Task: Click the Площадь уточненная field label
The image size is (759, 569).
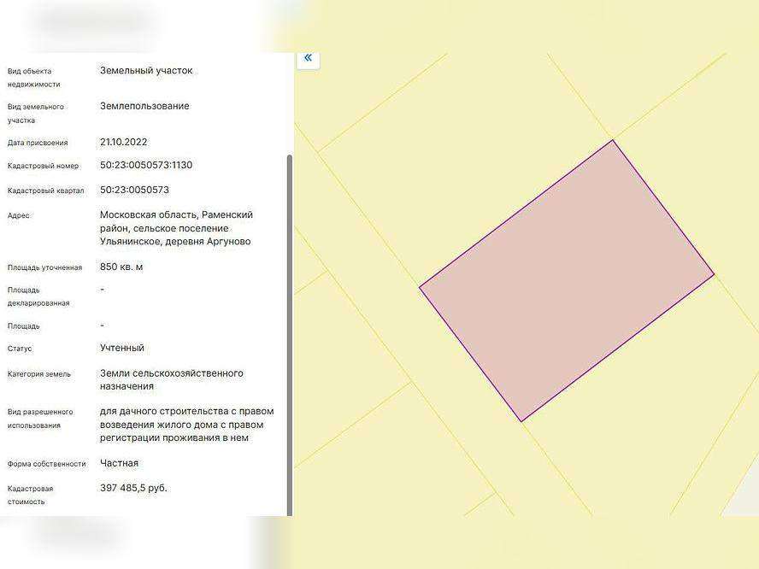Action: pyautogui.click(x=44, y=267)
